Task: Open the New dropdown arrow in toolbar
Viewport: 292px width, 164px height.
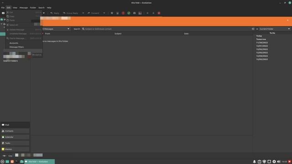Action: coord(44,13)
